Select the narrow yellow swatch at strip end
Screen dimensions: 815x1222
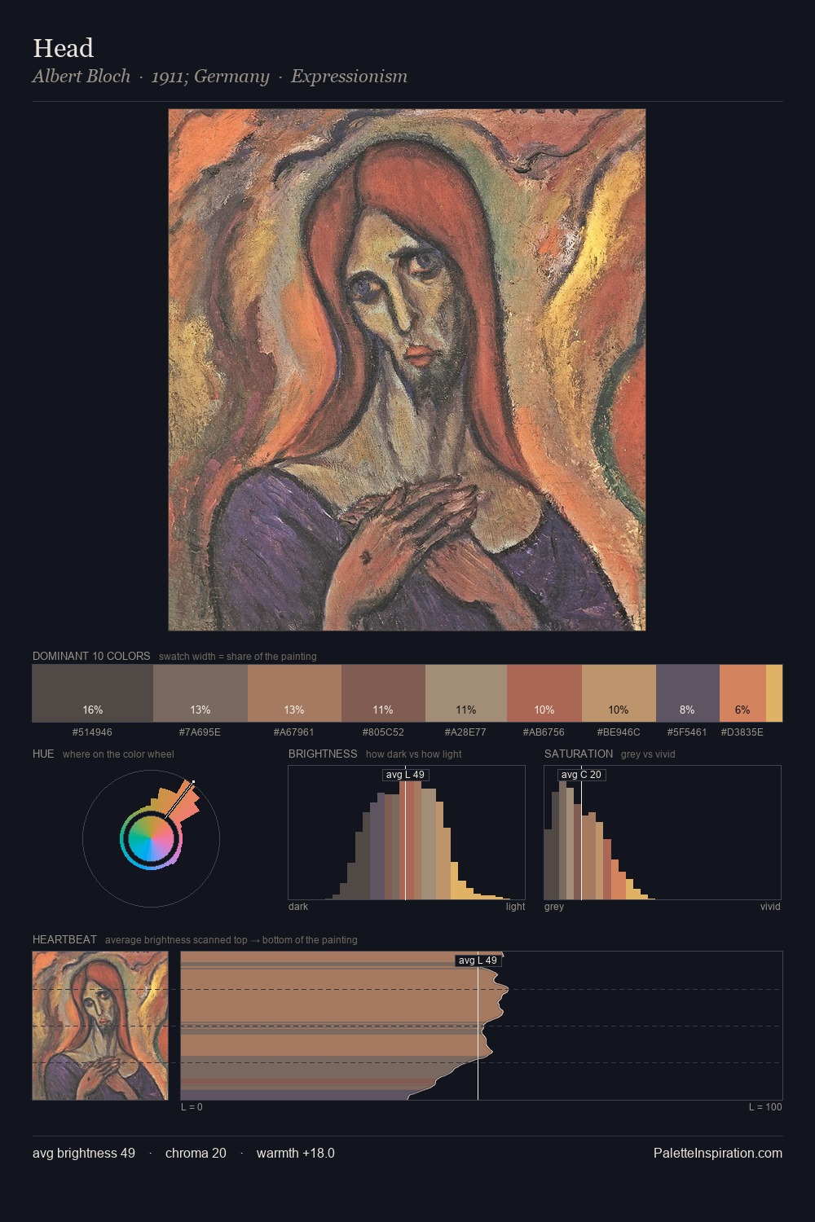774,693
